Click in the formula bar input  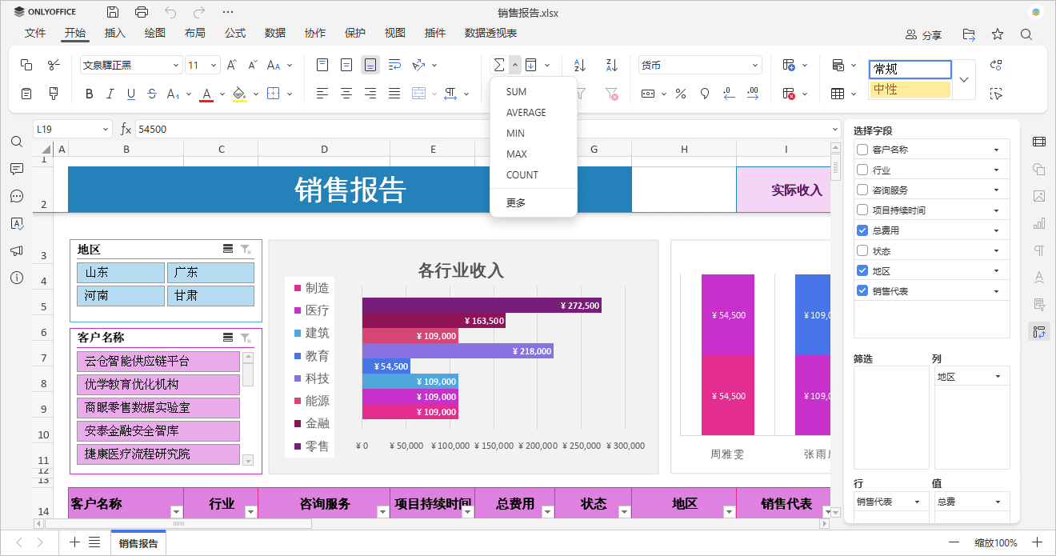480,130
